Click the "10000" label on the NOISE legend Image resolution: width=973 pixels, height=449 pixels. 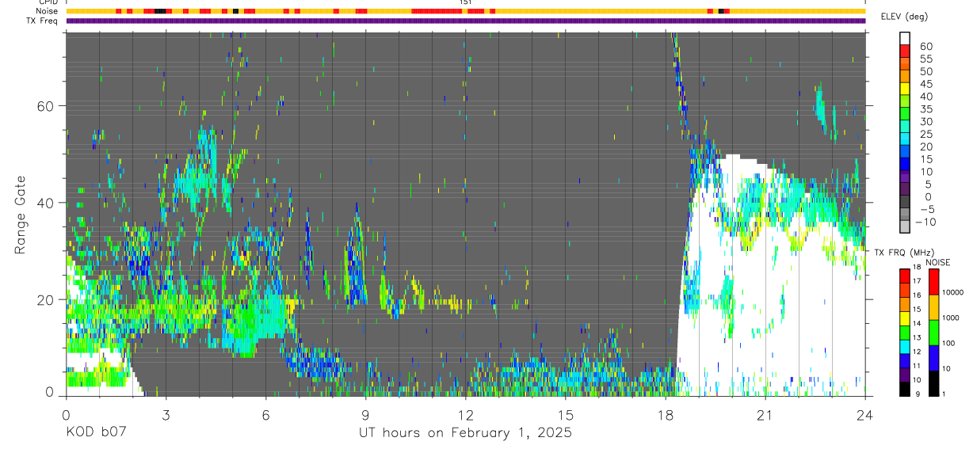point(953,293)
